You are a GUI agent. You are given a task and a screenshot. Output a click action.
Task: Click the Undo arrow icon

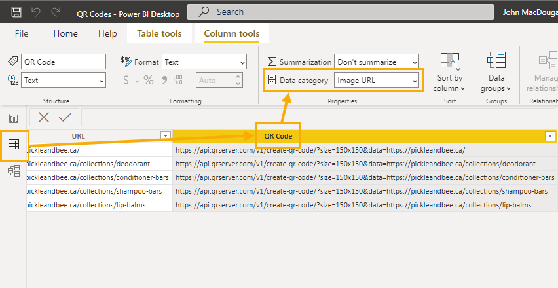tap(36, 12)
